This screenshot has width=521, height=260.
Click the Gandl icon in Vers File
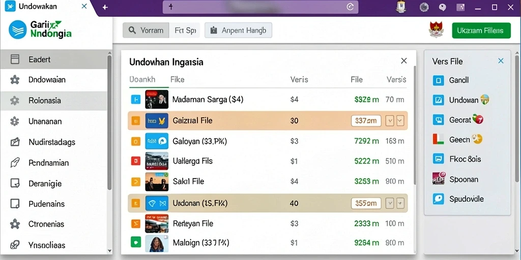[x=438, y=80]
